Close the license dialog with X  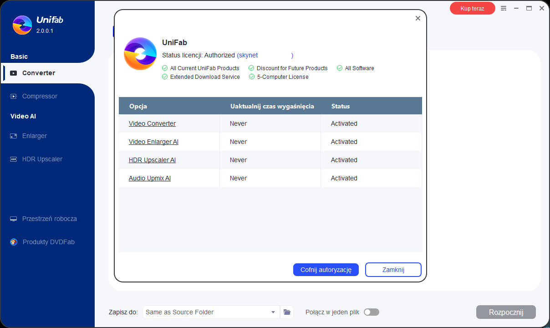tap(418, 18)
